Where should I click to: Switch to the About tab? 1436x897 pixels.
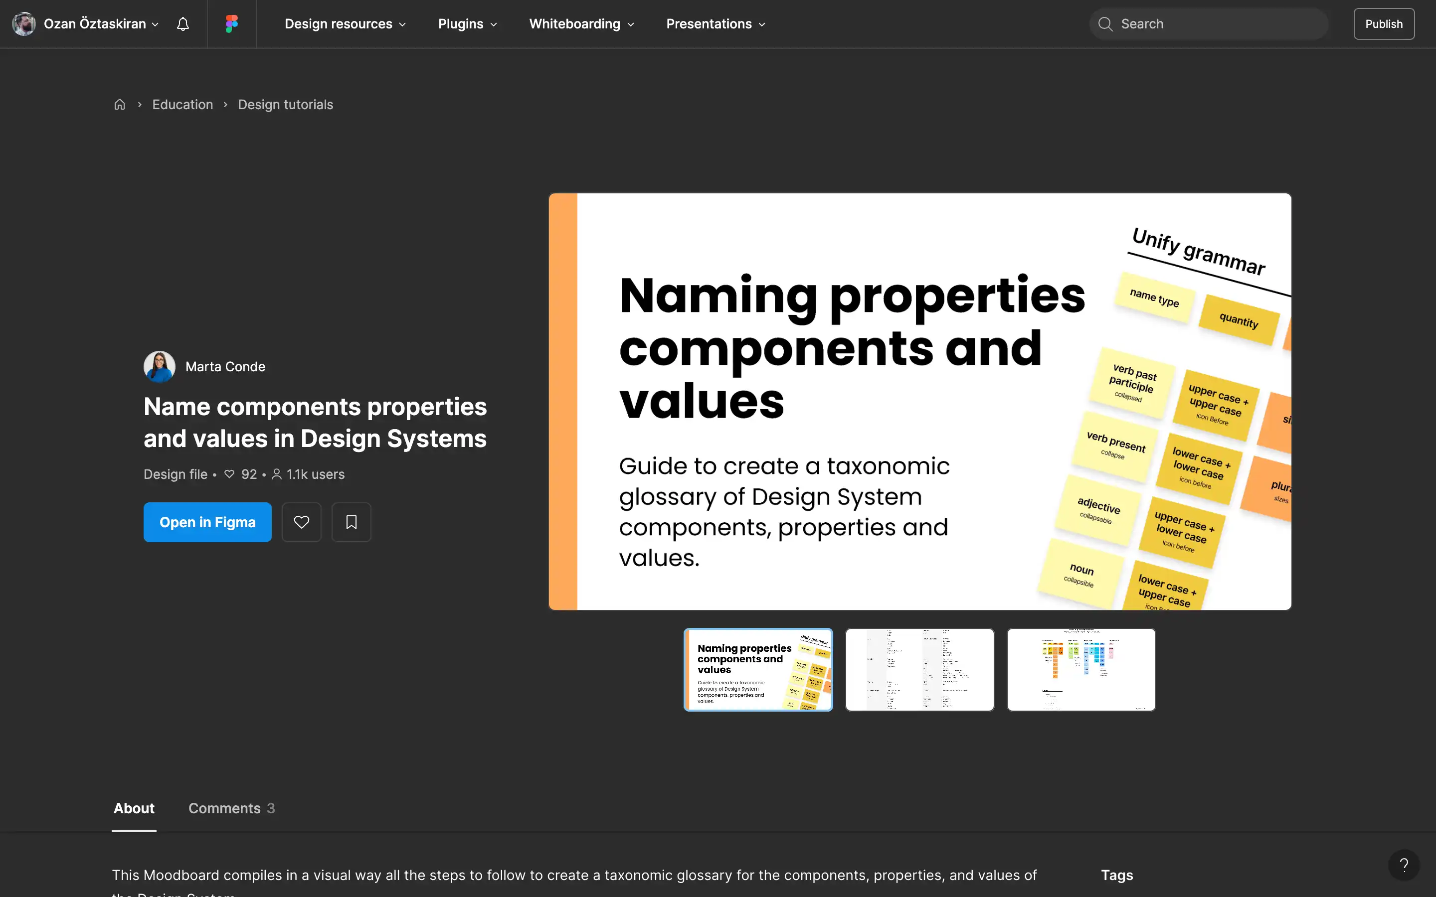click(x=134, y=808)
